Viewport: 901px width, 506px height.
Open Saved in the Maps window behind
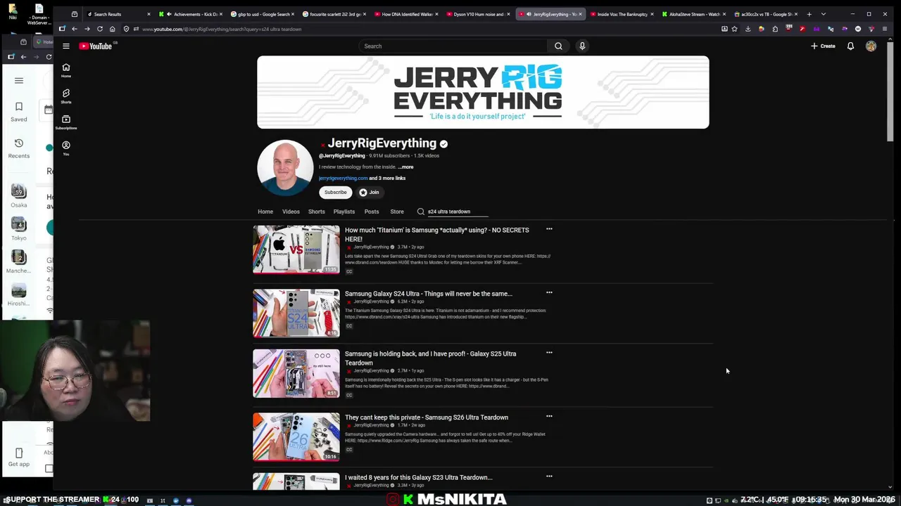click(x=19, y=112)
